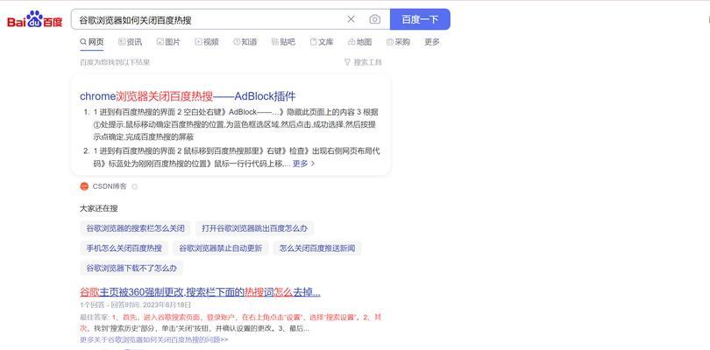This screenshot has height=350, width=710.
Task: Open 更多关于谷歌浏览器如何关闭百度热搜的问题 link
Action: point(154,339)
